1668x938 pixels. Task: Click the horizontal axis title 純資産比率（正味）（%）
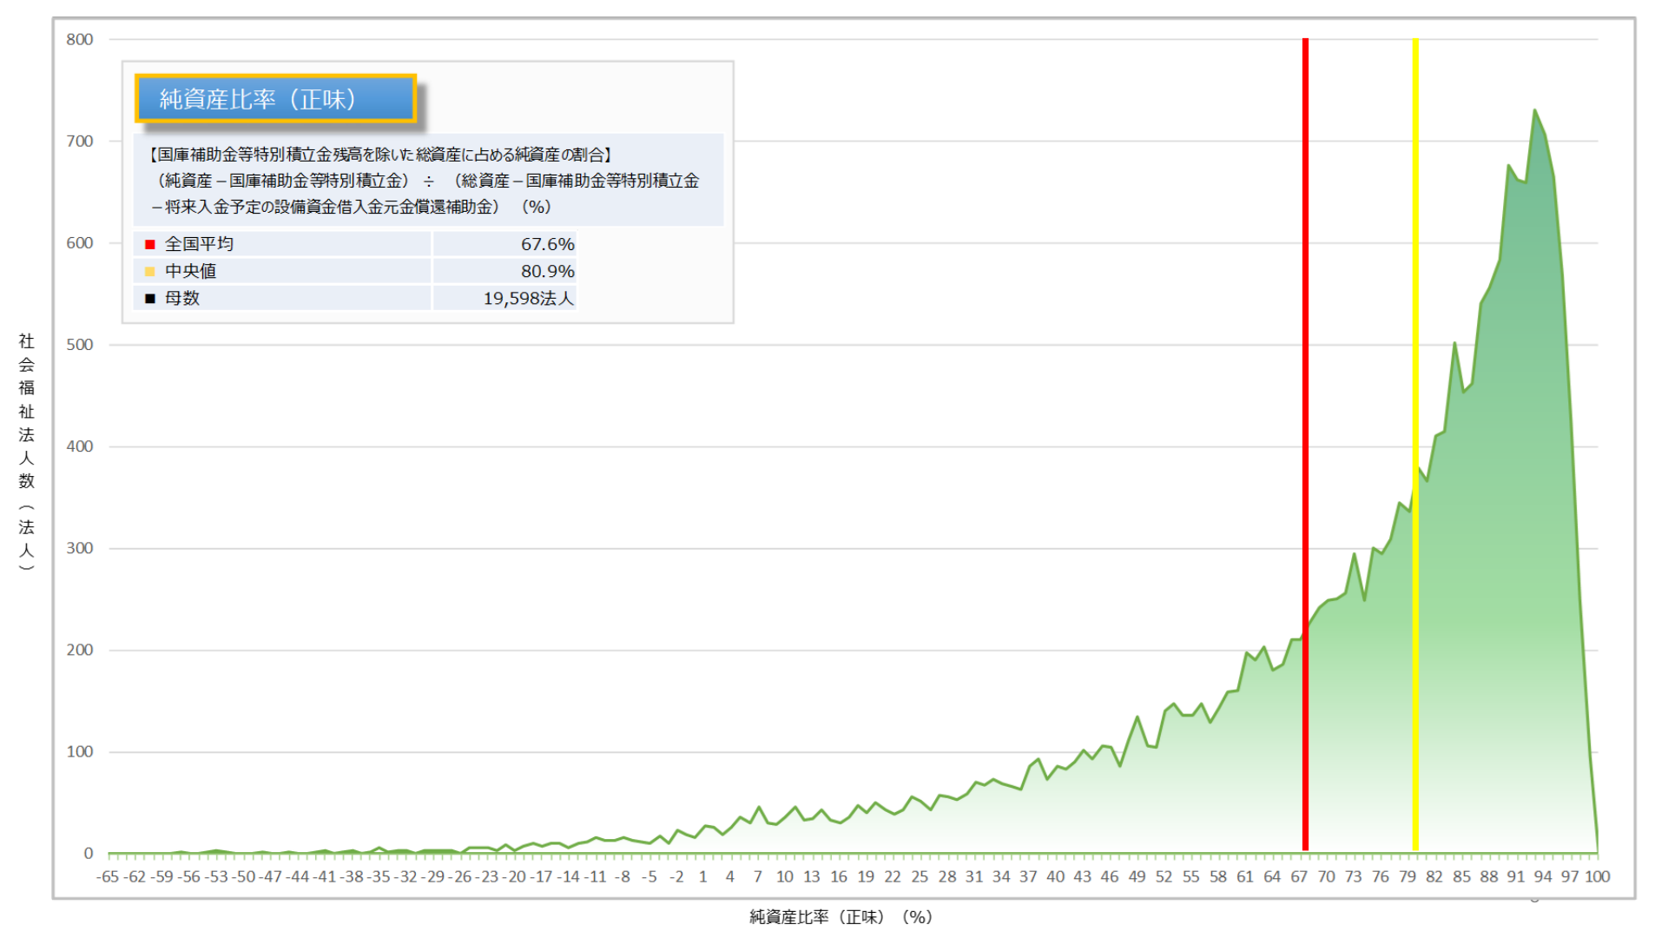(841, 917)
